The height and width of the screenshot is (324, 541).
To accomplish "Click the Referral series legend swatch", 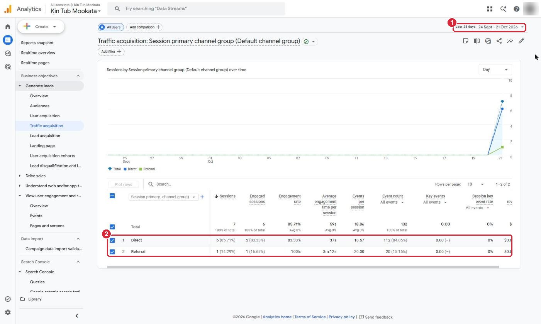I will pos(141,169).
